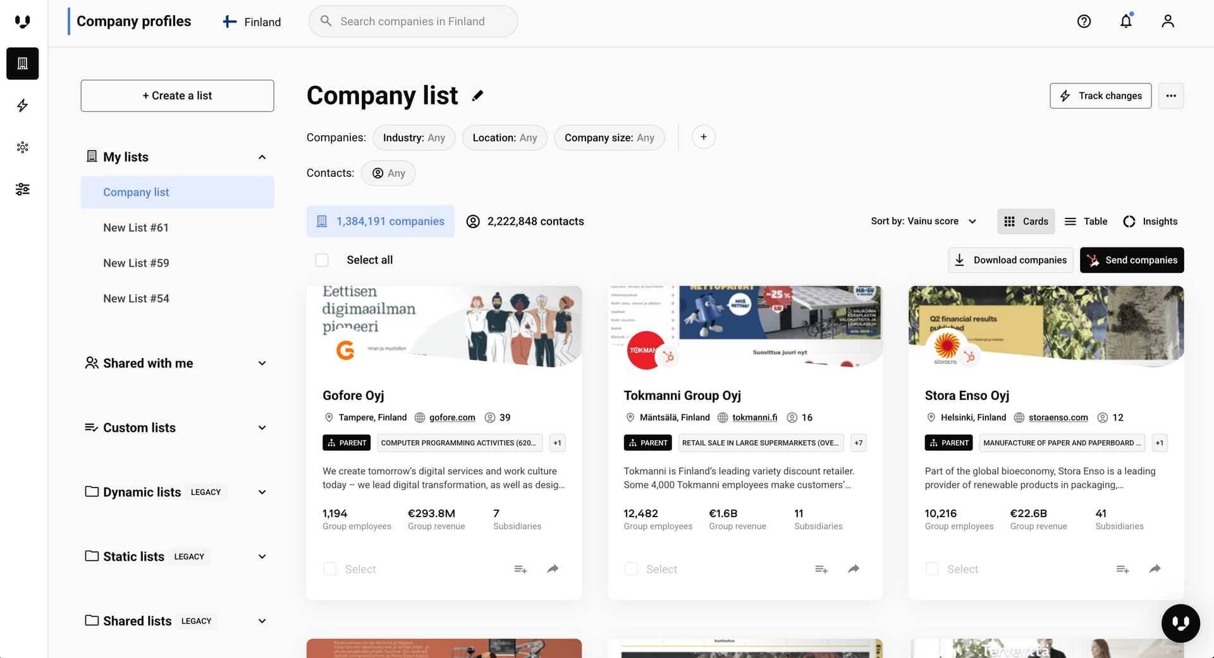Viewport: 1214px width, 658px height.
Task: Open the sliders settings sidebar icon
Action: 23,189
